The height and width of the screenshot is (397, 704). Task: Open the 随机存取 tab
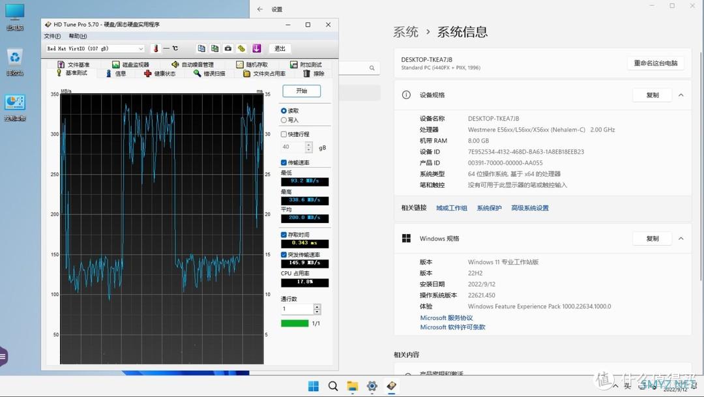[x=252, y=65]
